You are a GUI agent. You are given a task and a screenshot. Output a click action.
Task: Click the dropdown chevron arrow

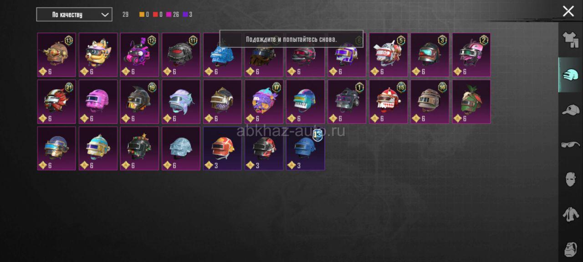pyautogui.click(x=105, y=15)
